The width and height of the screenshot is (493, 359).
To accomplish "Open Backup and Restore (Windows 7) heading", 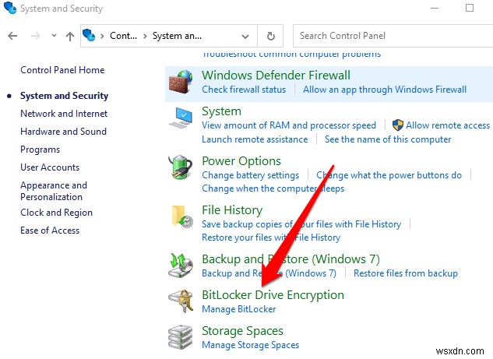I will coord(291,259).
